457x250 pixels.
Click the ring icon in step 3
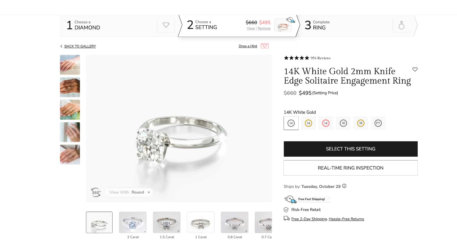401,25
